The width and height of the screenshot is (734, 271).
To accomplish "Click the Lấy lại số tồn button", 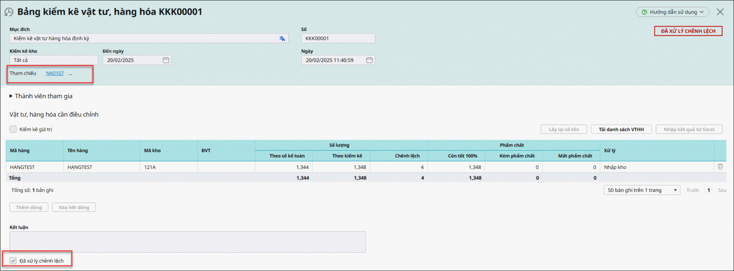I will [564, 130].
